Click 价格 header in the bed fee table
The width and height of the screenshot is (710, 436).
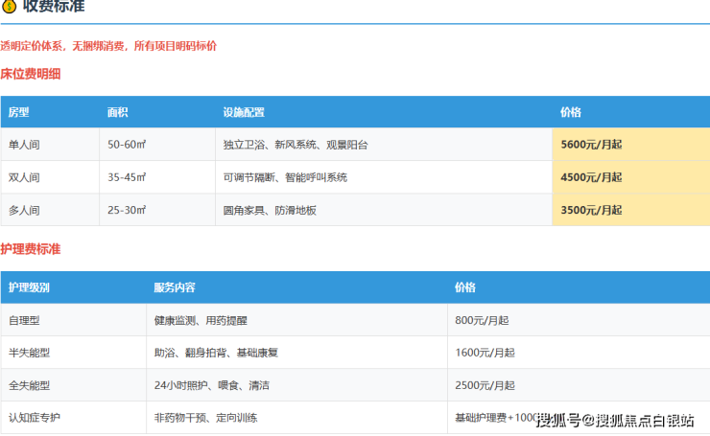(x=571, y=112)
